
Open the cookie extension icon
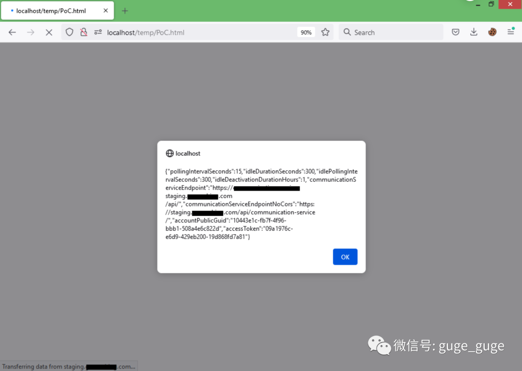point(492,32)
